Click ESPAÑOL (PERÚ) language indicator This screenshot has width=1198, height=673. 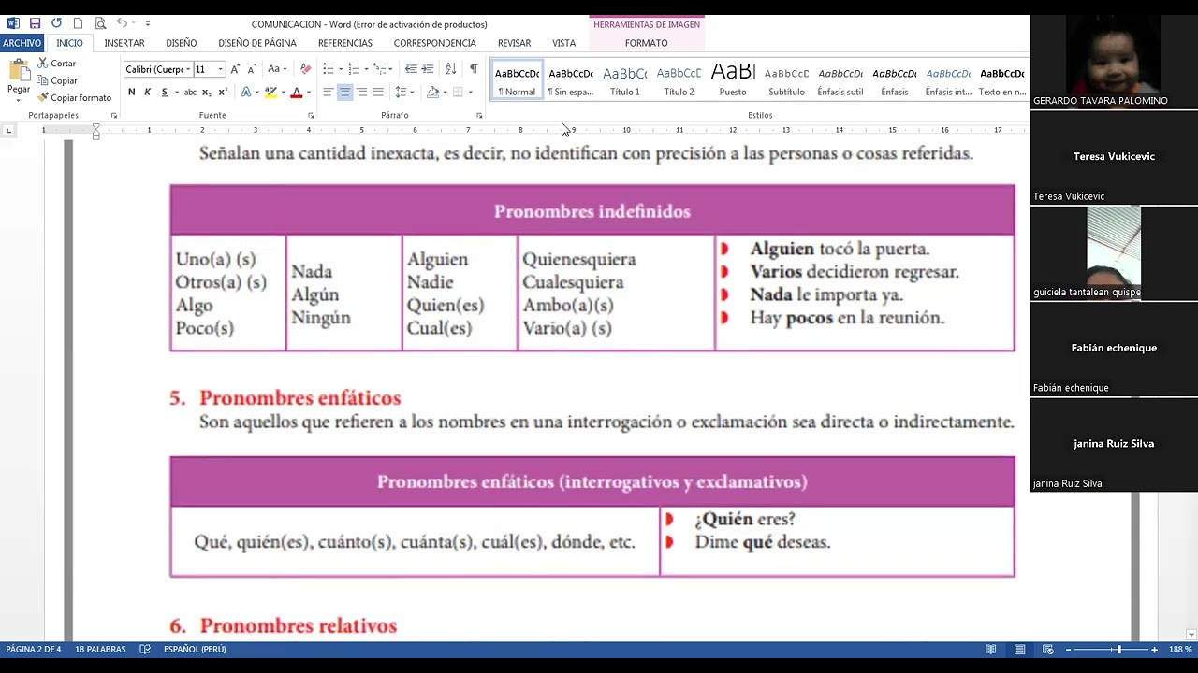(195, 649)
